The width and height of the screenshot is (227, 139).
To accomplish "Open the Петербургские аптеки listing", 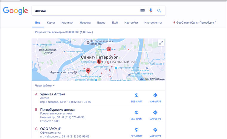I will 57,110.
